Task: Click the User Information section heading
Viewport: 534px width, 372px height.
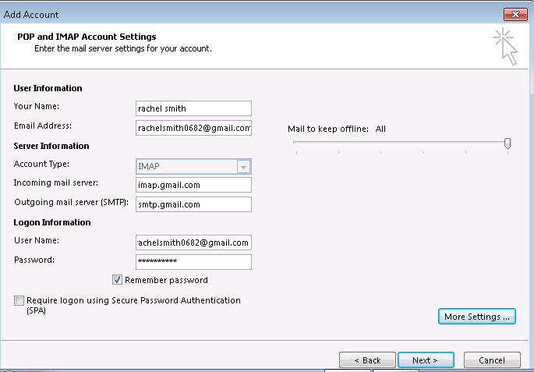Action: tap(48, 88)
